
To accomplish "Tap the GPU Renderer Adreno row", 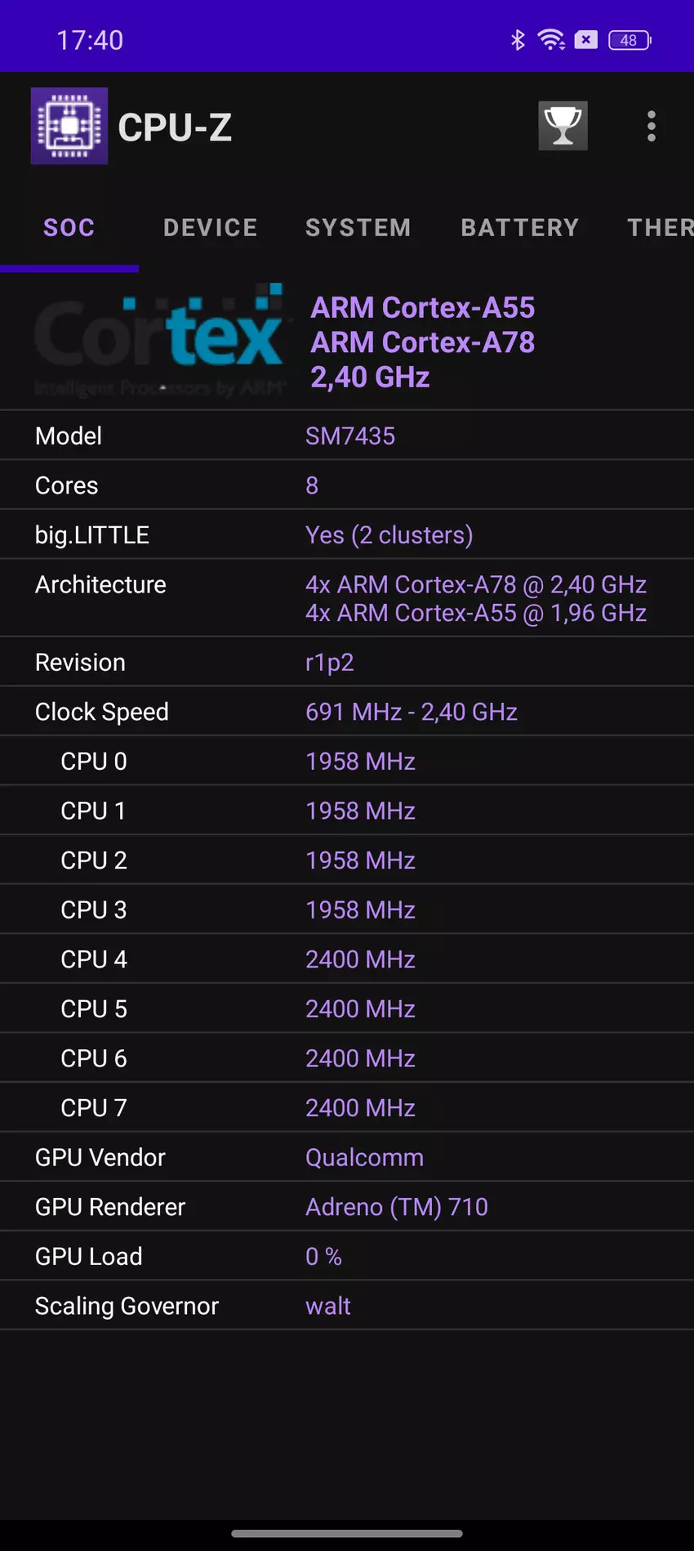I will [x=347, y=1207].
